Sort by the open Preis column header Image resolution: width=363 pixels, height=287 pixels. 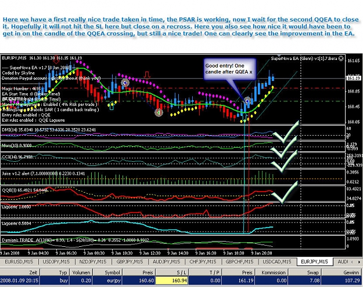pyautogui.click(x=139, y=272)
